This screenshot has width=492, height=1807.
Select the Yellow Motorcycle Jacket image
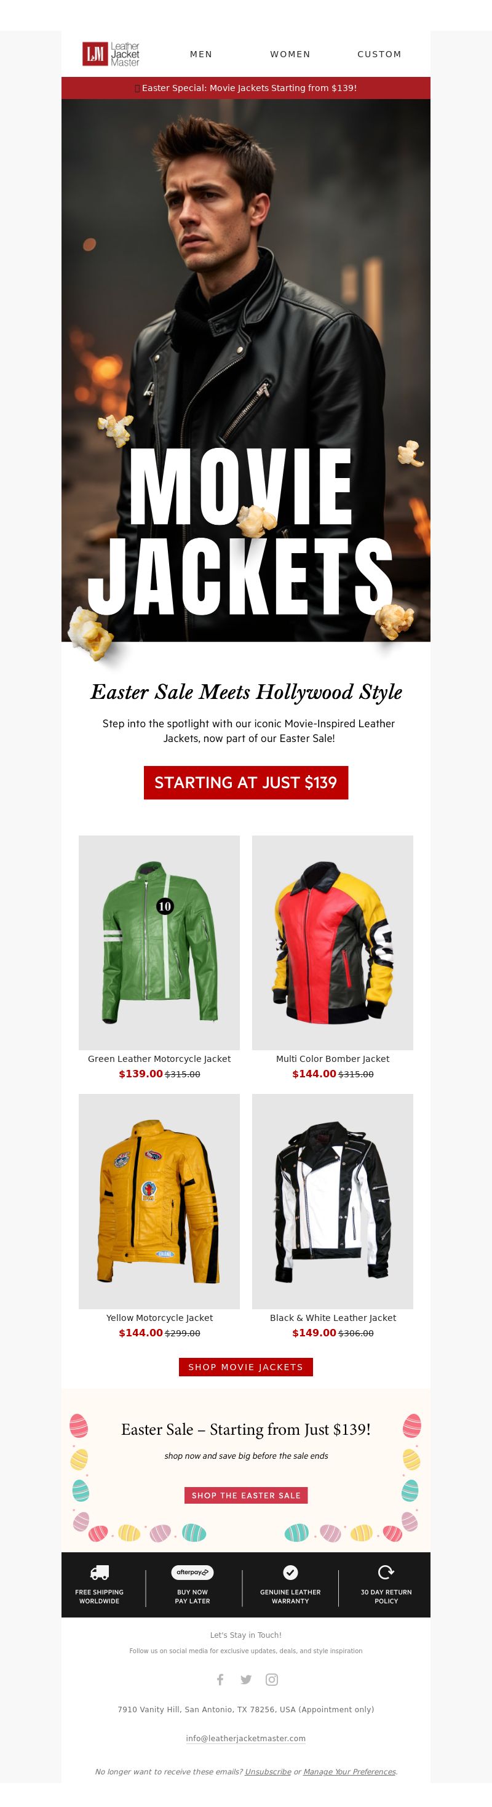159,1201
